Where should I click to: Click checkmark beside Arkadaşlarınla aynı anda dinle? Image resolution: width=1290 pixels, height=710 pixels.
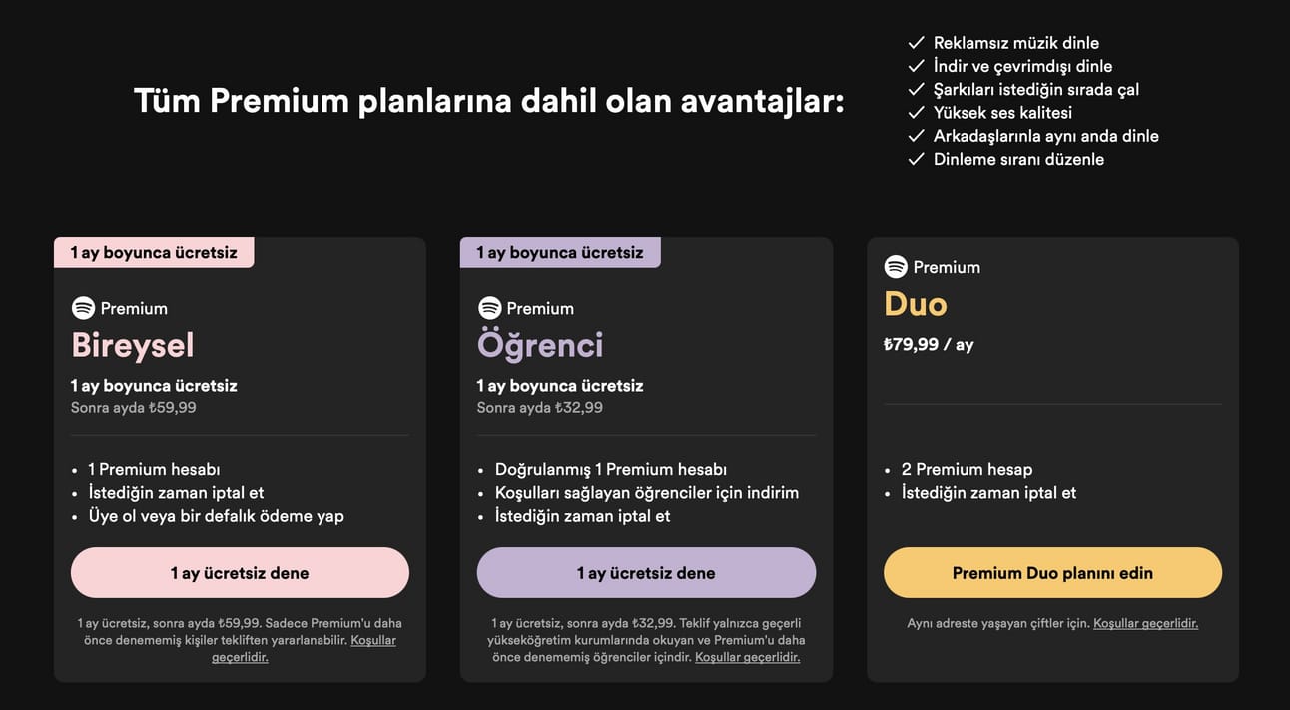coord(916,136)
